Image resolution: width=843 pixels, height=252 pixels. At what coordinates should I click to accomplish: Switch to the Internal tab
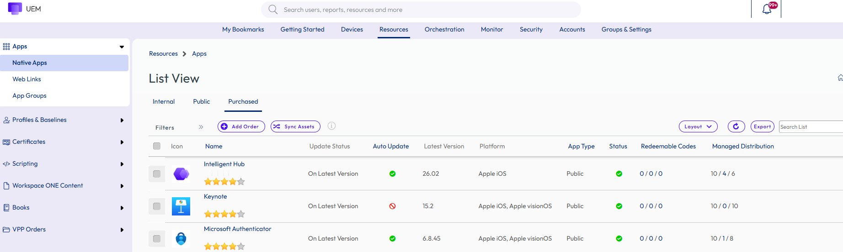point(164,101)
